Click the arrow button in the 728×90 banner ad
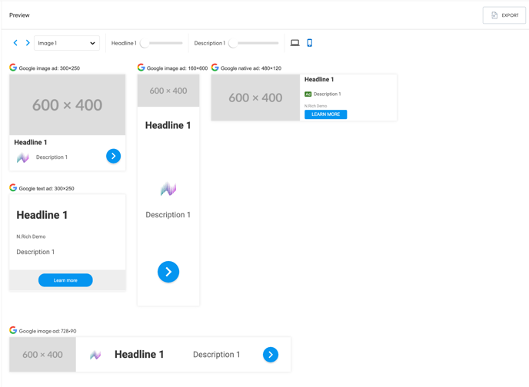The height and width of the screenshot is (387, 529). tap(270, 355)
